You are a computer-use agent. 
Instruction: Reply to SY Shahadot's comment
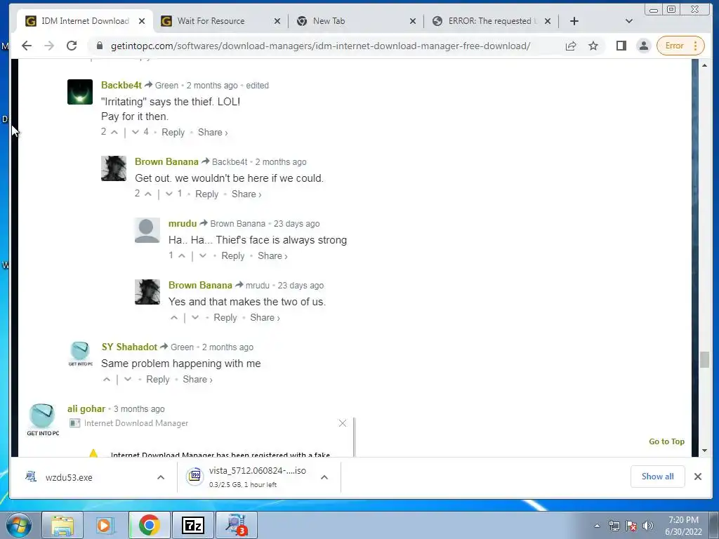click(x=158, y=380)
